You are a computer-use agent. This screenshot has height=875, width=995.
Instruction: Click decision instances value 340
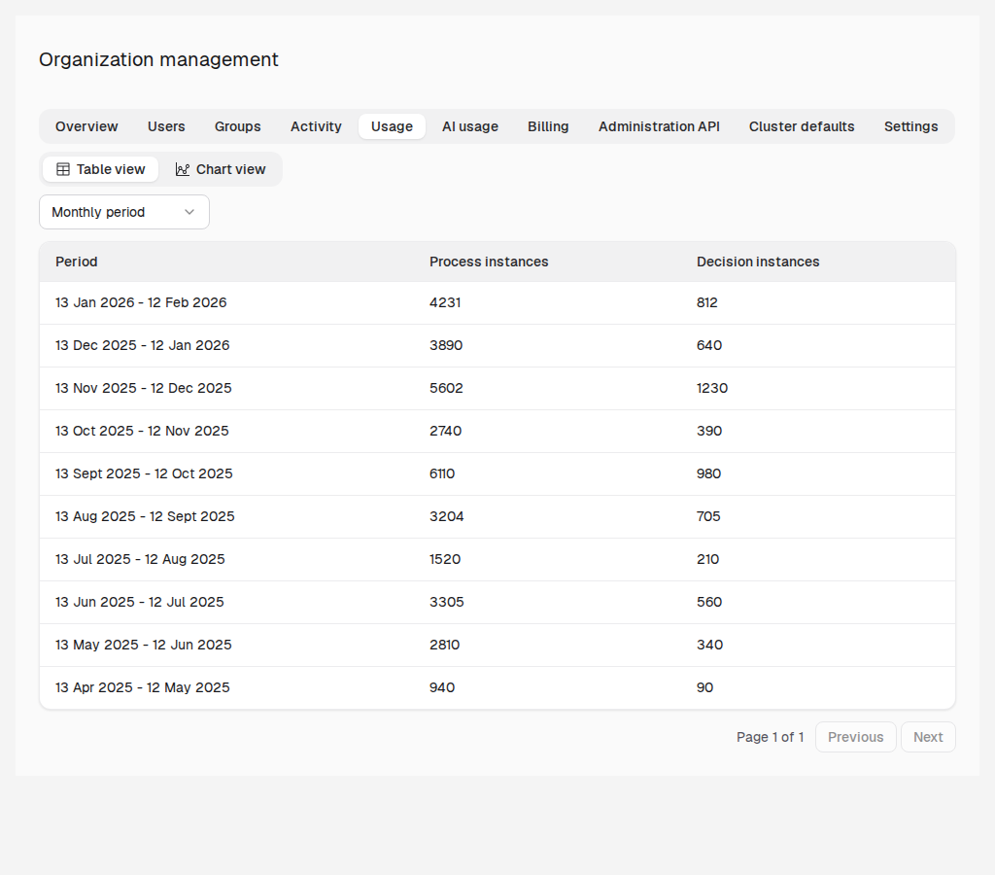point(709,645)
